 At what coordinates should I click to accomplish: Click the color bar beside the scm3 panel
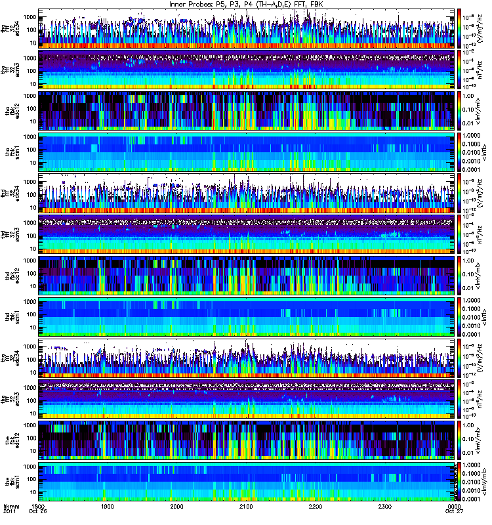[x=459, y=399]
